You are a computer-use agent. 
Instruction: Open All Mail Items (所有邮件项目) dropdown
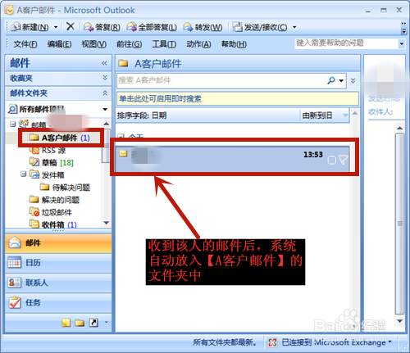(105, 110)
